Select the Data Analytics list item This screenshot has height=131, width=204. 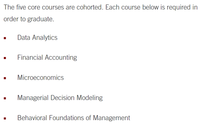(37, 38)
